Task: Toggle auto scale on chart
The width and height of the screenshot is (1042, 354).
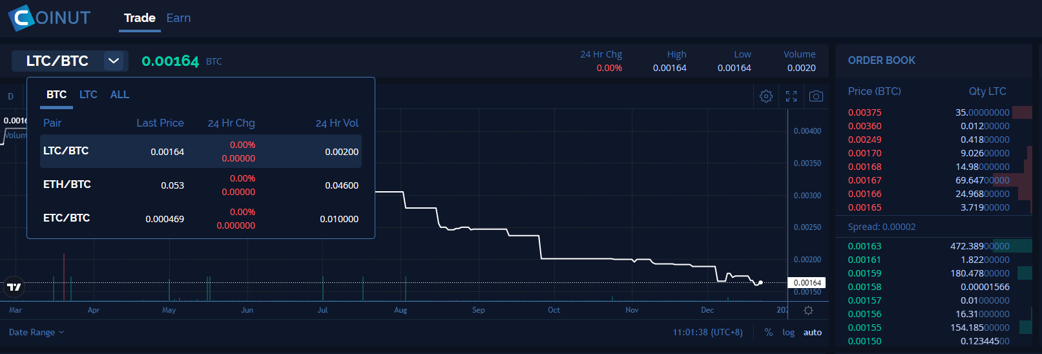Action: pos(813,332)
